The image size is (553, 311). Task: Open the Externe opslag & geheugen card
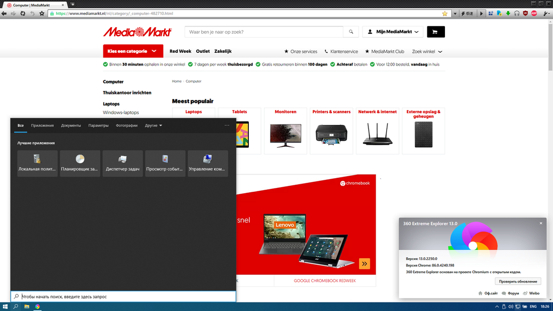[423, 131]
